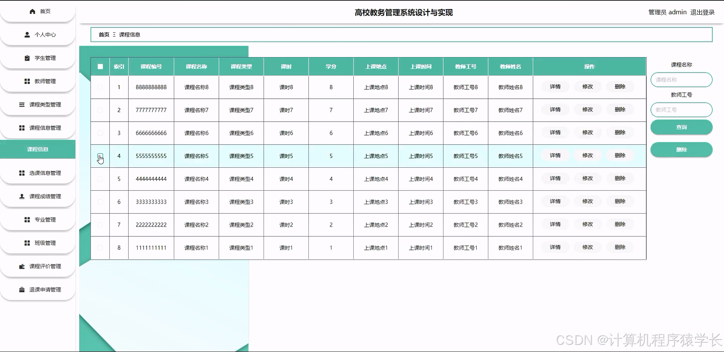Click the 课程类型管理 list icon
This screenshot has height=352, width=724.
click(x=22, y=104)
